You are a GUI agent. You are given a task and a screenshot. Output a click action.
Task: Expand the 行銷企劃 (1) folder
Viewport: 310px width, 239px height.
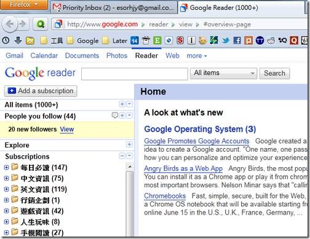pyautogui.click(x=6, y=200)
